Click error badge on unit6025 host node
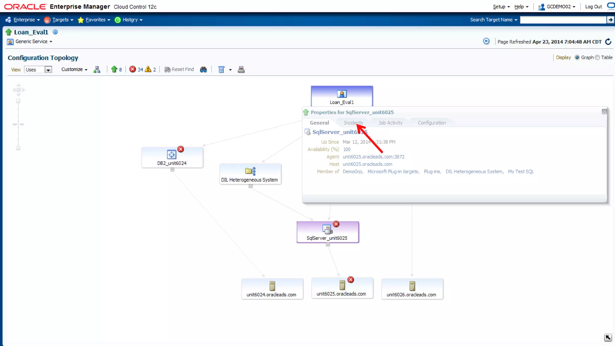This screenshot has height=346, width=615. click(350, 280)
